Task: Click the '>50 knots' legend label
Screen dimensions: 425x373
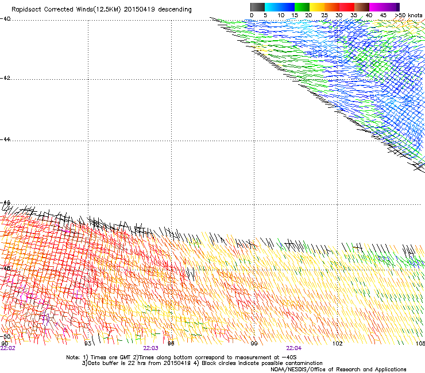Action: (x=408, y=15)
